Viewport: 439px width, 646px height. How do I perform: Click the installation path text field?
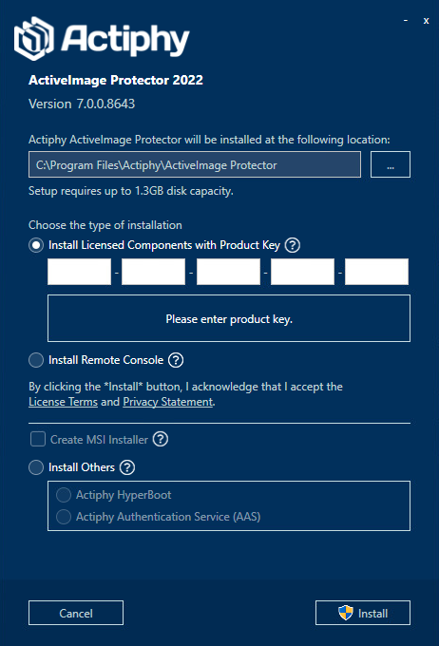[x=195, y=164]
